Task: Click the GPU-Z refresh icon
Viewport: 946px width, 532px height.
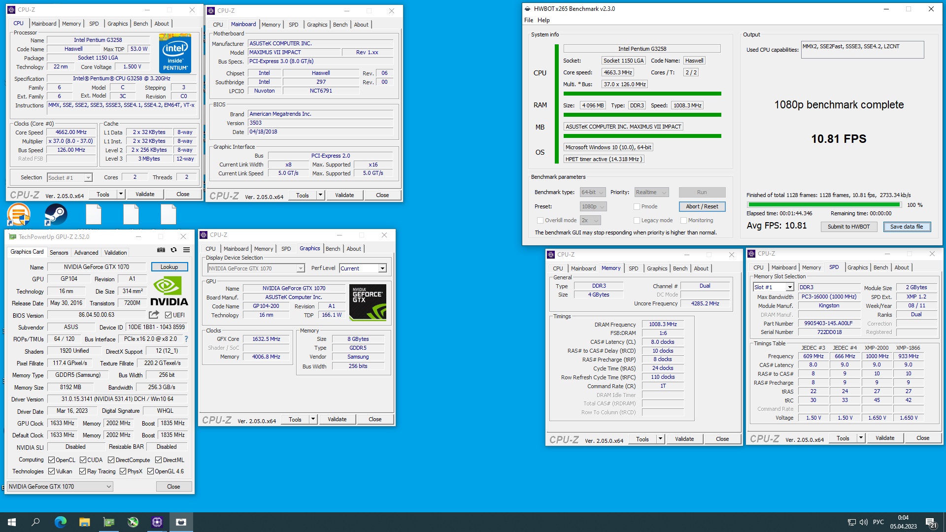Action: pyautogui.click(x=173, y=250)
